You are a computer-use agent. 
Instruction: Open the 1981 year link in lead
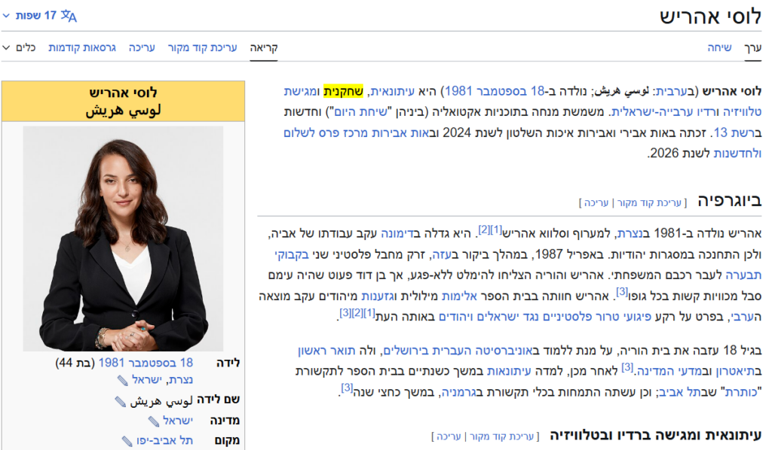(458, 91)
